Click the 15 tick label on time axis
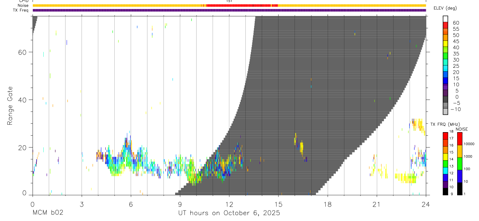 click(x=278, y=204)
